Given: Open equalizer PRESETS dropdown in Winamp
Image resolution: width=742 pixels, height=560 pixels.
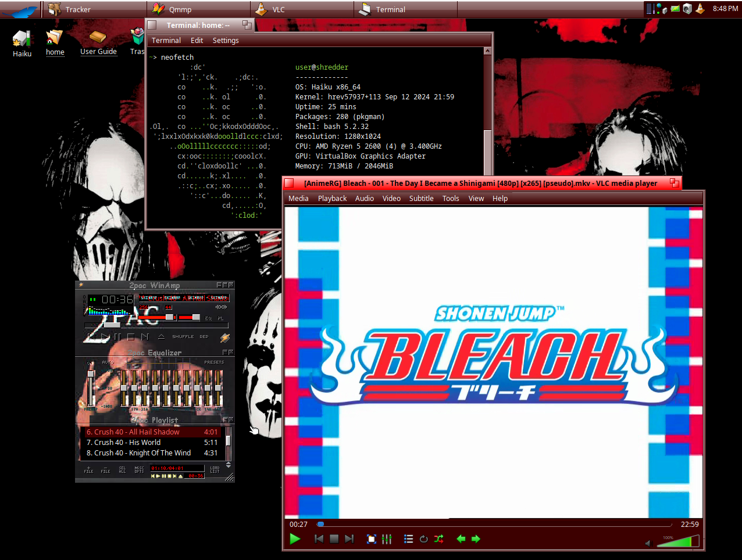Looking at the screenshot, I should pyautogui.click(x=213, y=362).
